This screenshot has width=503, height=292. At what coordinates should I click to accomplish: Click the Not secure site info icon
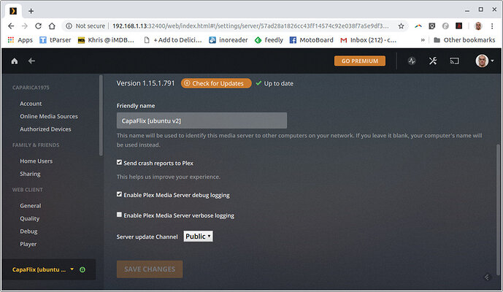[x=69, y=26]
